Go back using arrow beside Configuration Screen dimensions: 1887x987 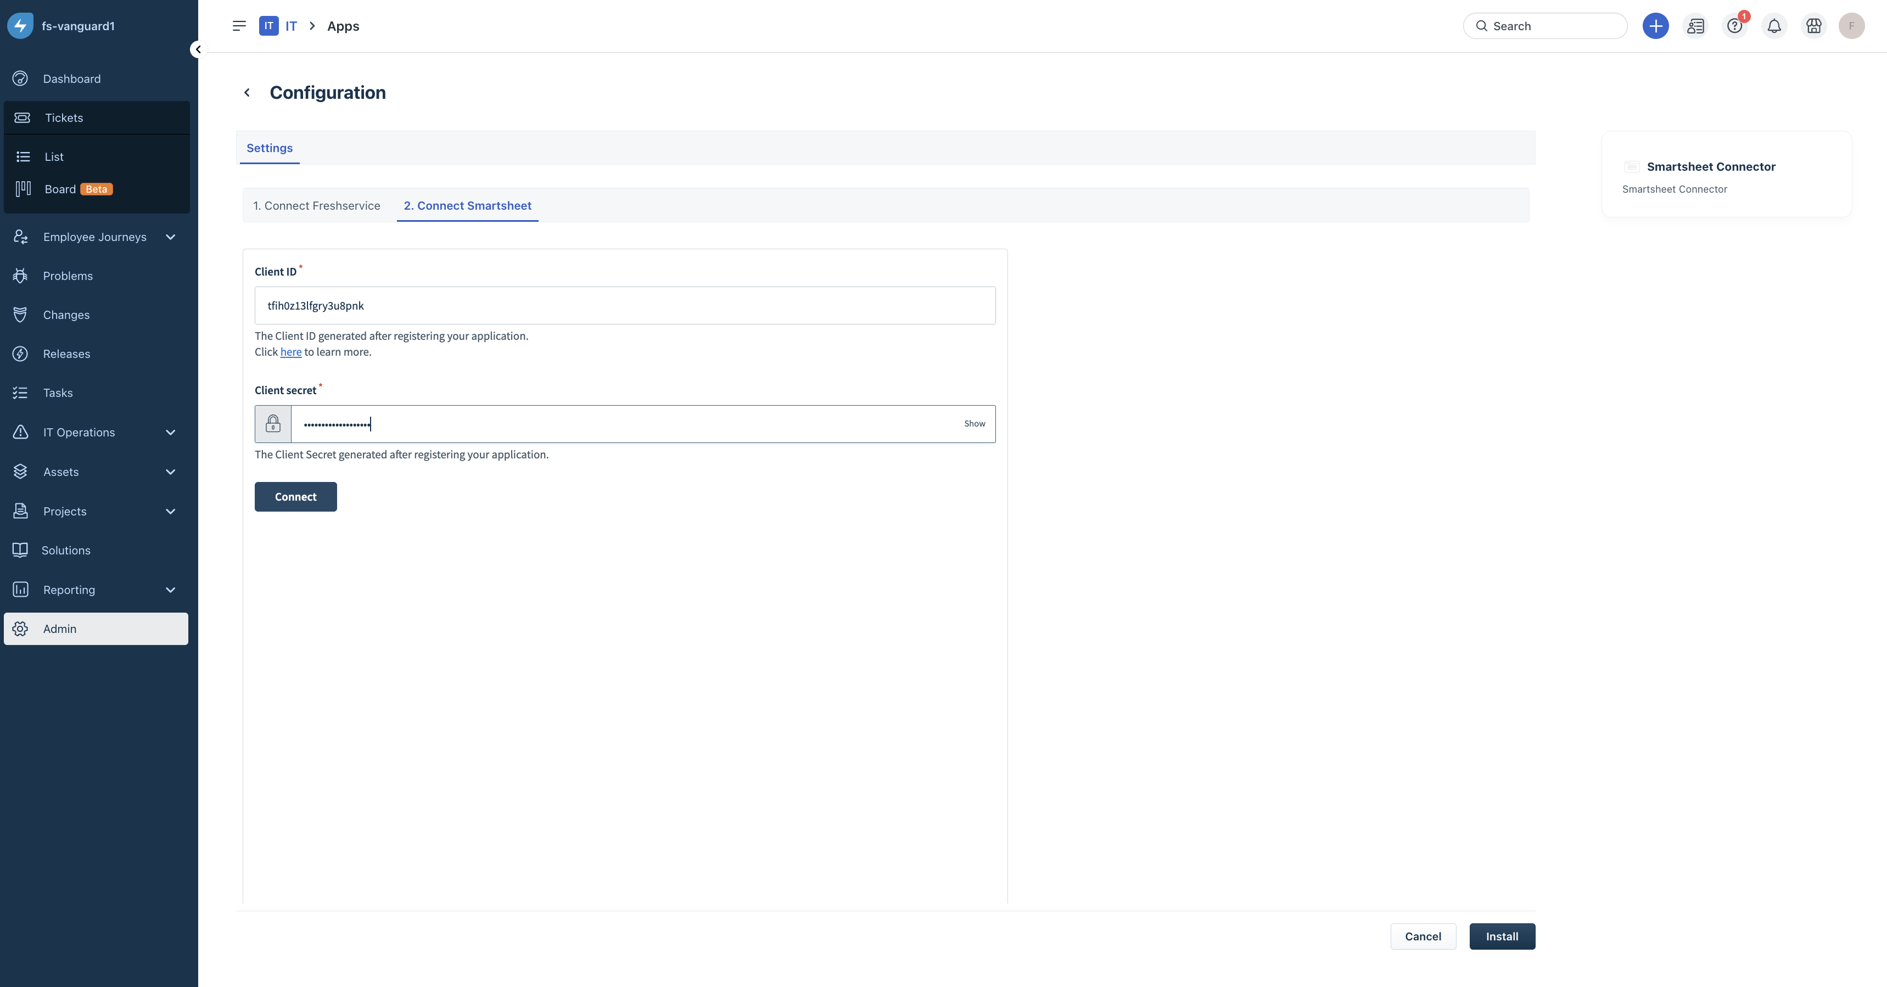coord(247,93)
